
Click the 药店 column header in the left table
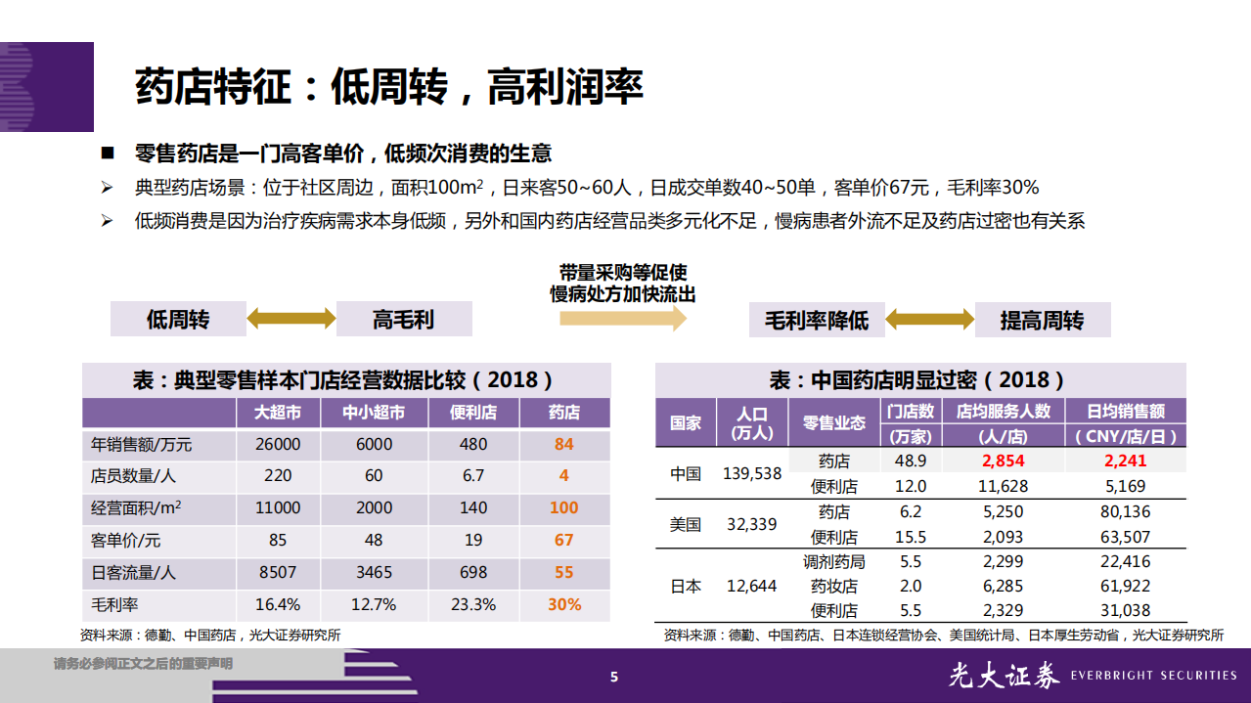(564, 413)
